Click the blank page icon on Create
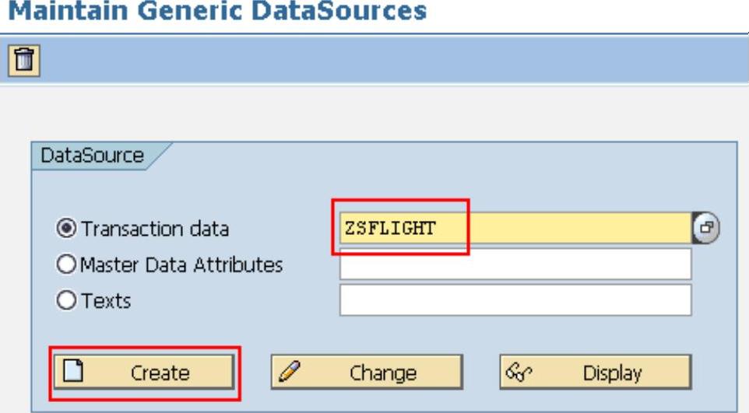749x413 pixels. (x=72, y=372)
